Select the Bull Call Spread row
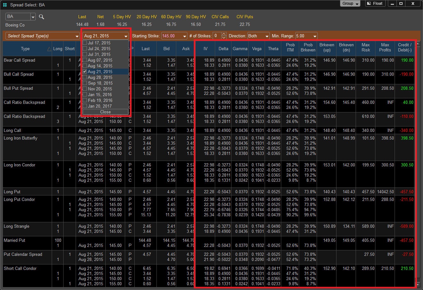 (209, 77)
